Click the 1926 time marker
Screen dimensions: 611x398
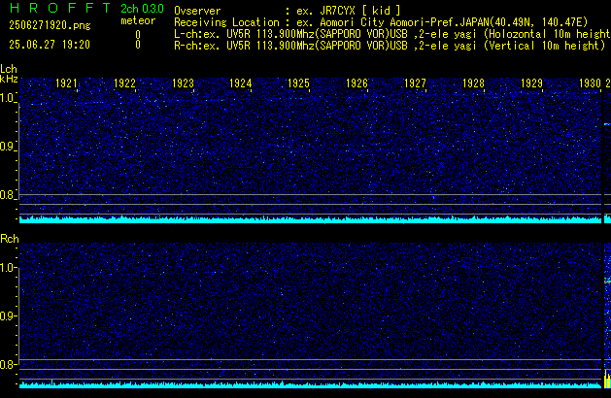[356, 83]
